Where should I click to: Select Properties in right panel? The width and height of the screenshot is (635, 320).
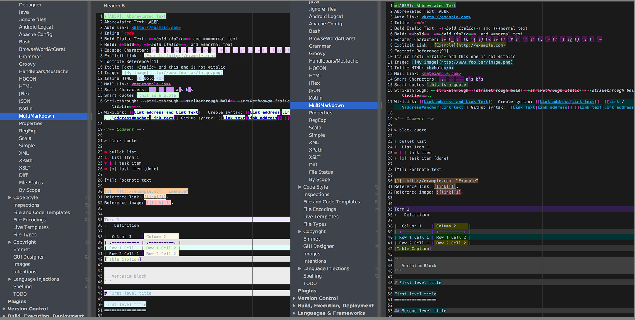320,113
